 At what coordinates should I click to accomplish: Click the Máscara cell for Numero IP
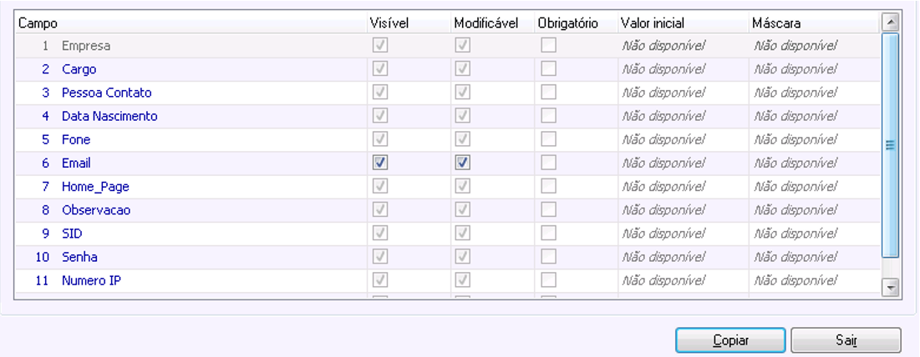pyautogui.click(x=795, y=280)
